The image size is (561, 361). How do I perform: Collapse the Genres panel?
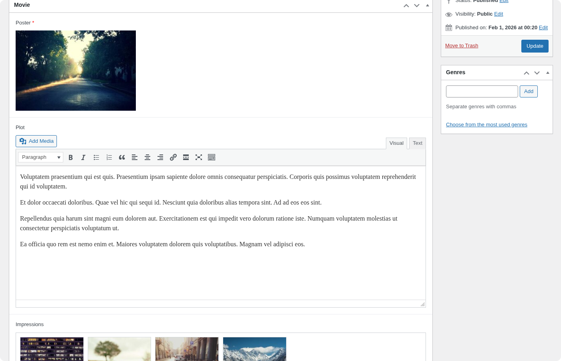[x=547, y=73]
